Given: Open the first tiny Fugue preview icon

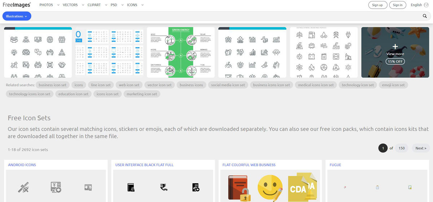Looking at the screenshot, I should point(345,187).
